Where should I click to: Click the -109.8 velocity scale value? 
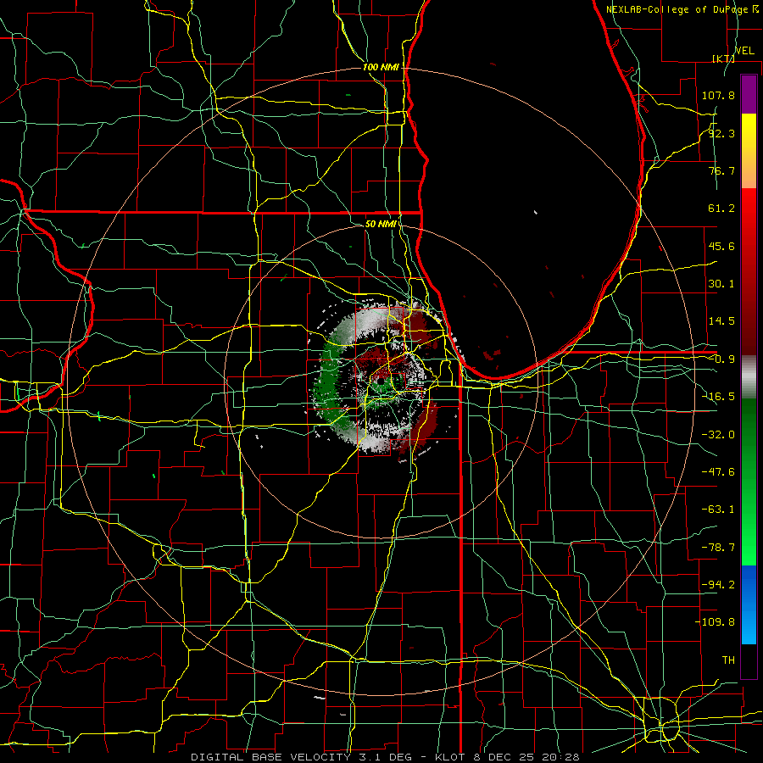tap(715, 622)
